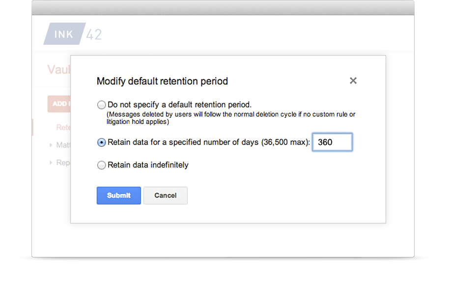Click the 42 number beside the logo
This screenshot has height=284, width=452.
[94, 34]
